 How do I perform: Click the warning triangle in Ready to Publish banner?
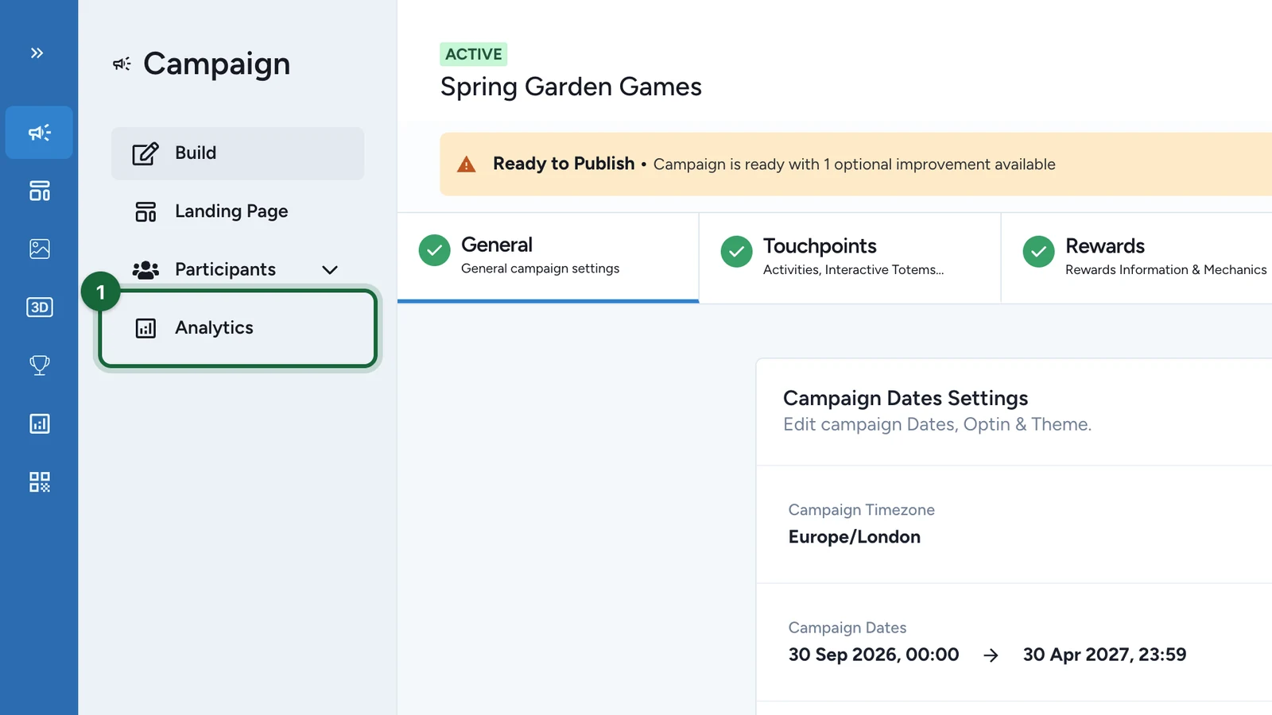tap(467, 164)
